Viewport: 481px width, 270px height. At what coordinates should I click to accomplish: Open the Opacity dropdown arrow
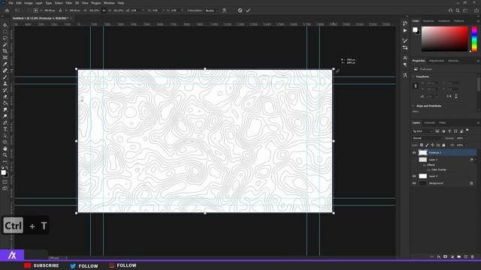(x=466, y=138)
